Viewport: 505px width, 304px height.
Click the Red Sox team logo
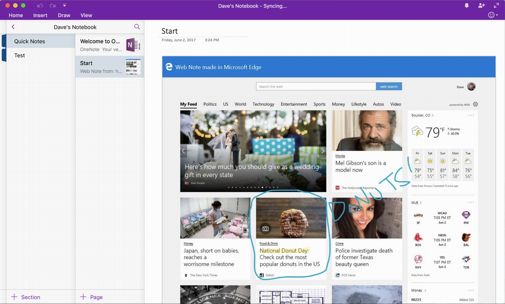click(418, 238)
